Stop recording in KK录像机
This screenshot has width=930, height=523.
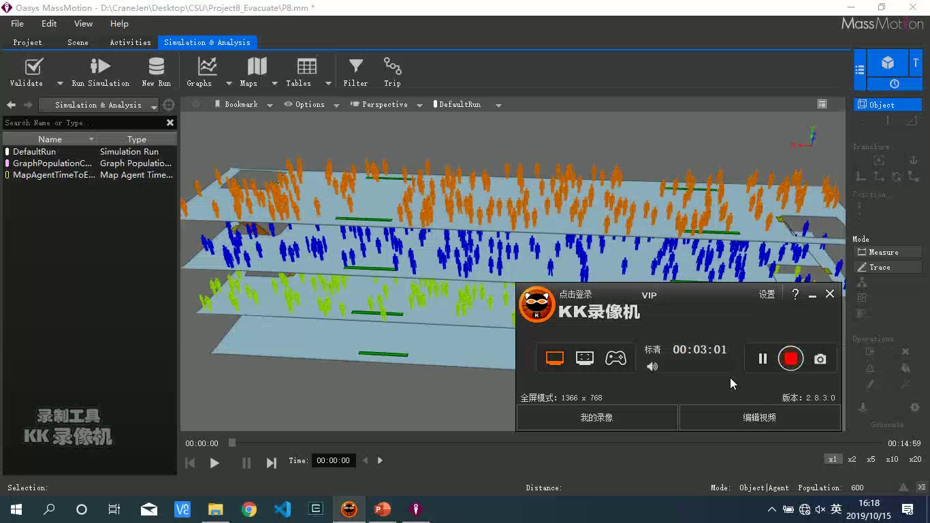tap(790, 358)
